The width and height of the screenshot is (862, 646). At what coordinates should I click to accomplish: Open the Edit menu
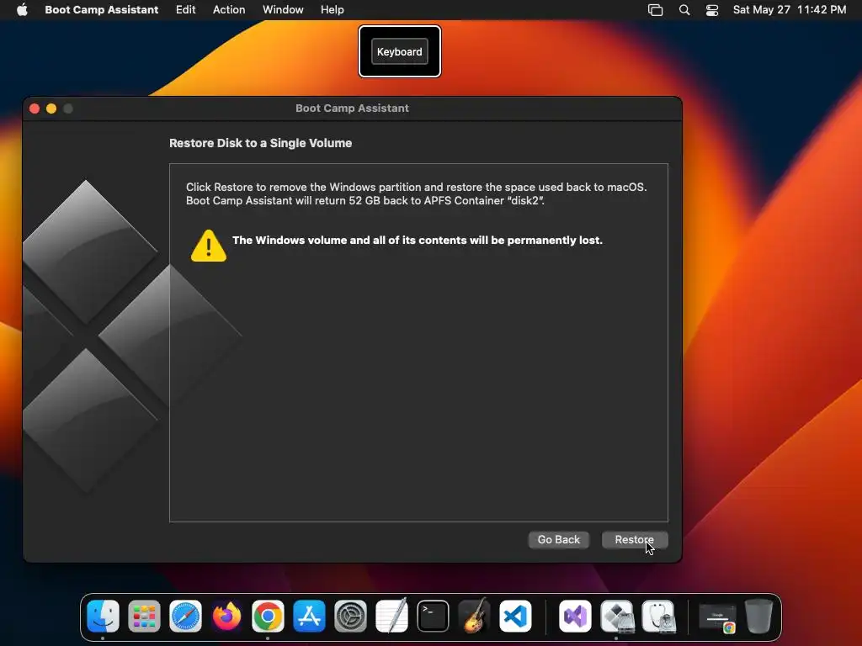186,9
